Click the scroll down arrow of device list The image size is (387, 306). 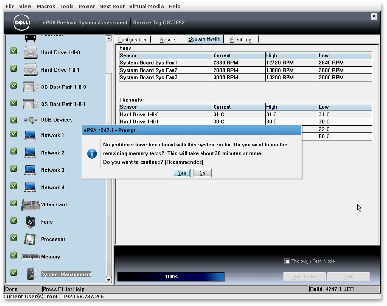[109, 280]
